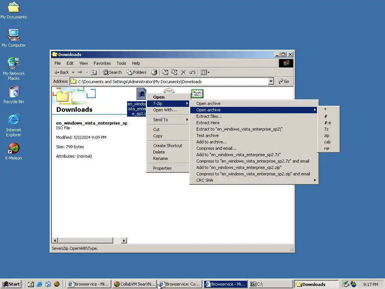Select the * archive type option
385x289 pixels.
(x=329, y=110)
